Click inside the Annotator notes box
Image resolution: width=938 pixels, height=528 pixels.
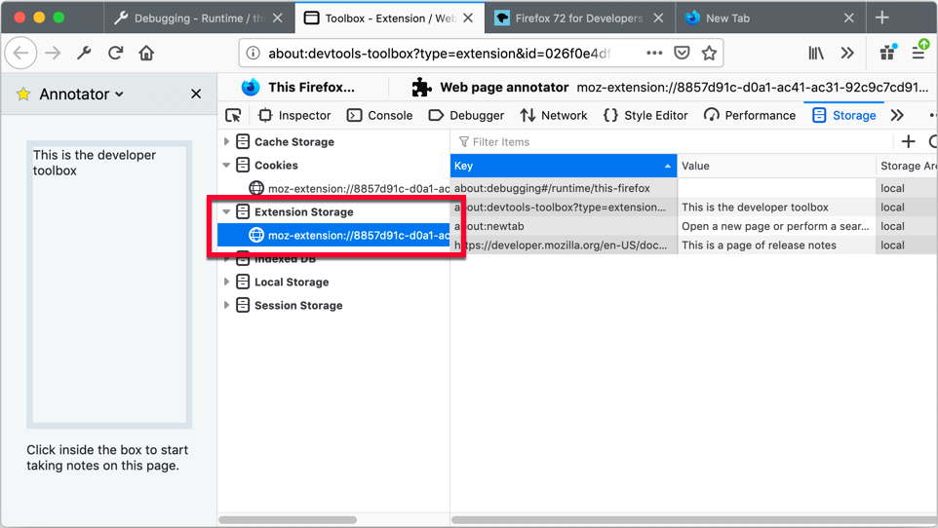click(109, 284)
